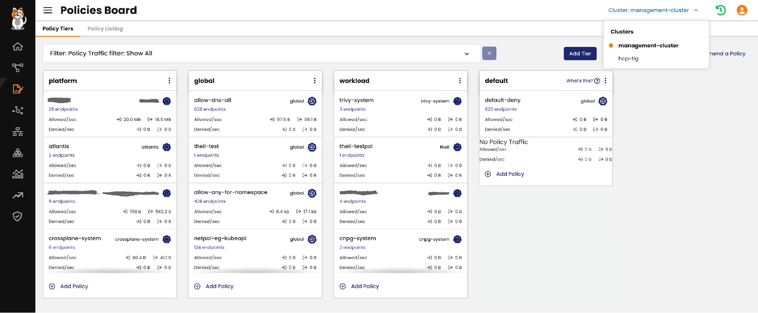Screen dimensions: 758x313
Task: Open the shield compliance sidebar icon
Action: [x=17, y=216]
